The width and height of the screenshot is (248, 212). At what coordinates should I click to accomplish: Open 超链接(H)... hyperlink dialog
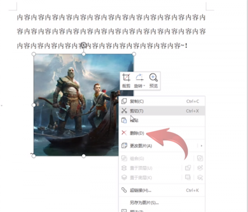[162, 190]
